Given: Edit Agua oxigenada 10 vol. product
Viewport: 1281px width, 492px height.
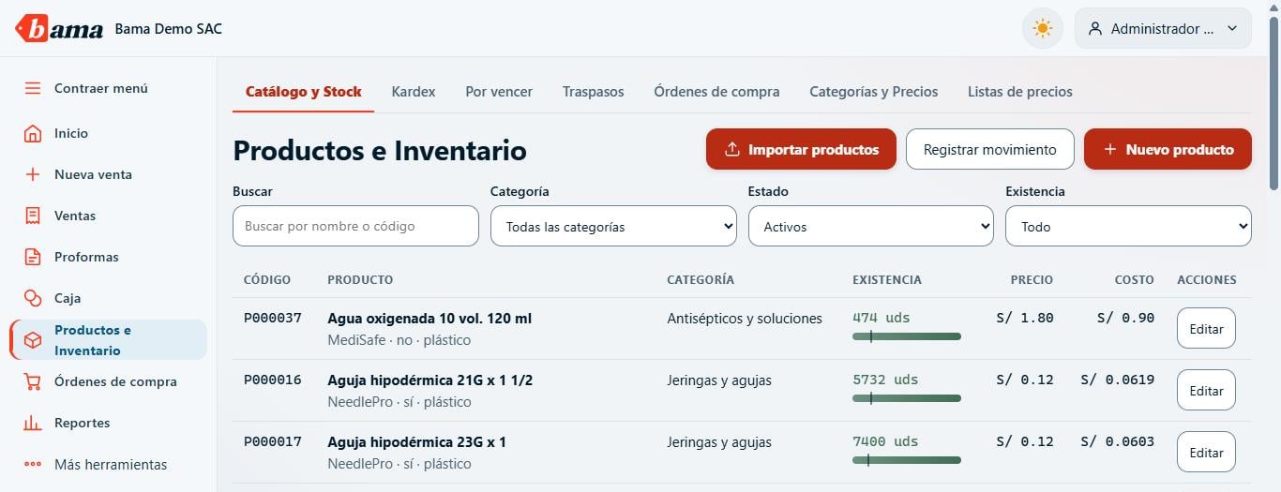Looking at the screenshot, I should (1206, 328).
